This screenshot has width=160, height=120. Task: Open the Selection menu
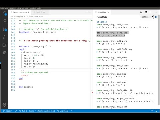(13, 8)
